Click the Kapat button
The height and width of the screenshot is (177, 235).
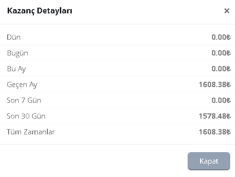click(209, 161)
